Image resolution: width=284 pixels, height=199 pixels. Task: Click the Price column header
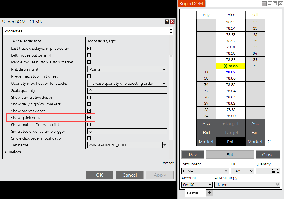point(231,15)
